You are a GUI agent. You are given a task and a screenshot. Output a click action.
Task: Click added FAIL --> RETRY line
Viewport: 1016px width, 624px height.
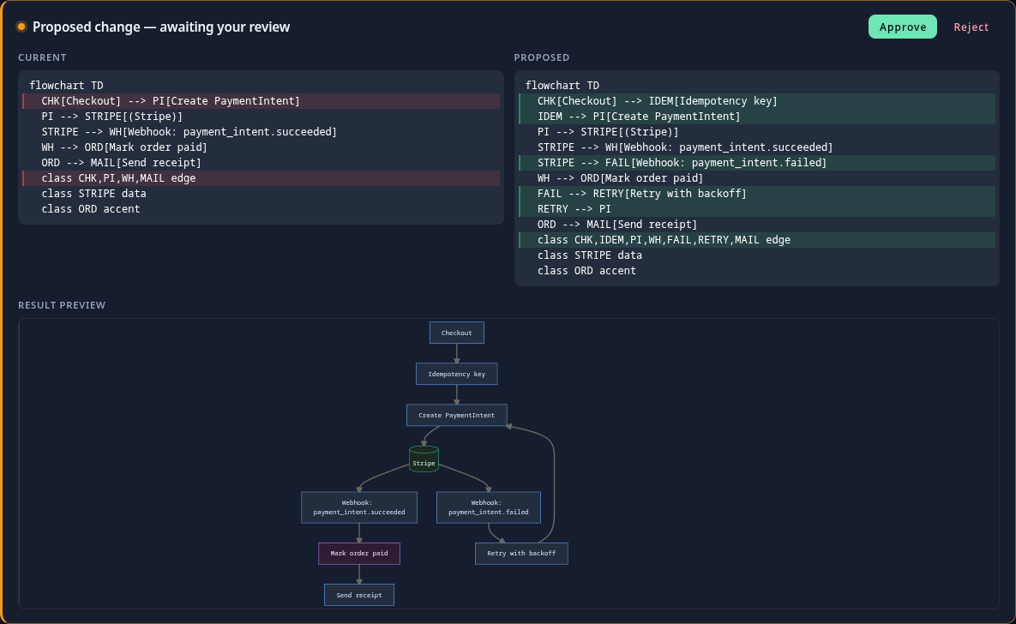point(757,194)
